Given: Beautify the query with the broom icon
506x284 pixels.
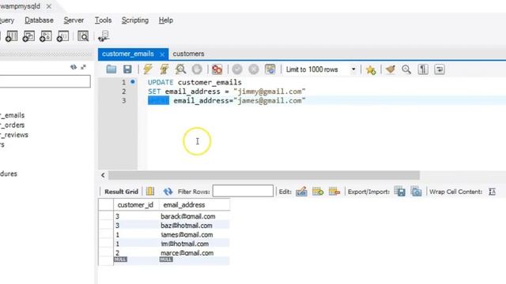Looking at the screenshot, I should (390, 69).
